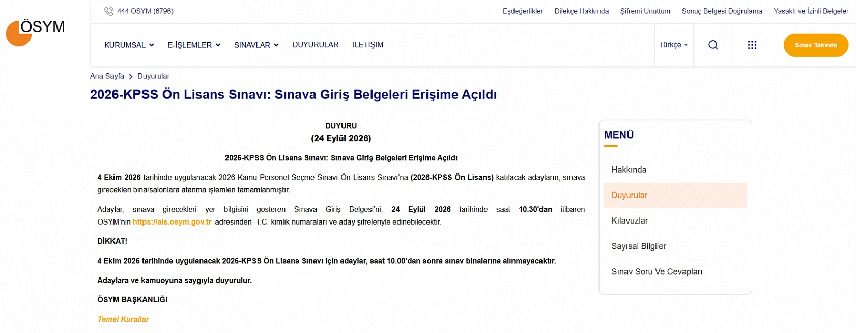Open the nine-dot apps grid icon
The height and width of the screenshot is (333, 856).
pos(752,45)
